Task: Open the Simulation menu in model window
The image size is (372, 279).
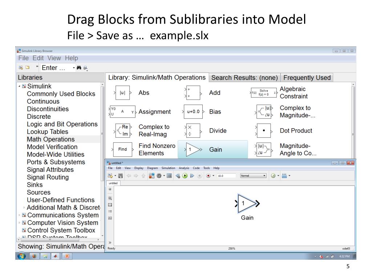Action: 168,168
